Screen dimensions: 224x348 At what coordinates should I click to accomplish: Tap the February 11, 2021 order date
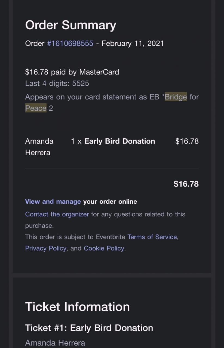[133, 43]
